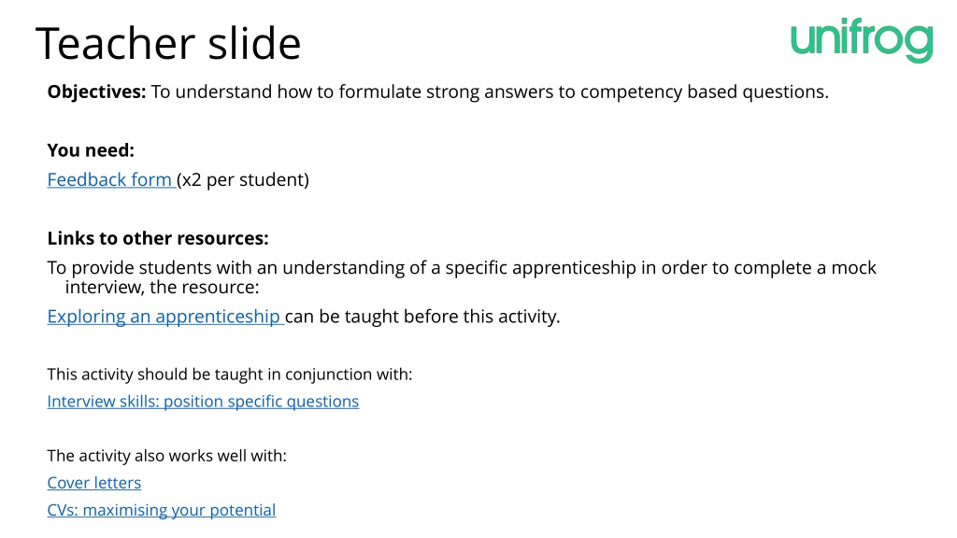Click the unifrog logo
This screenshot has height=538, width=957.
[862, 40]
